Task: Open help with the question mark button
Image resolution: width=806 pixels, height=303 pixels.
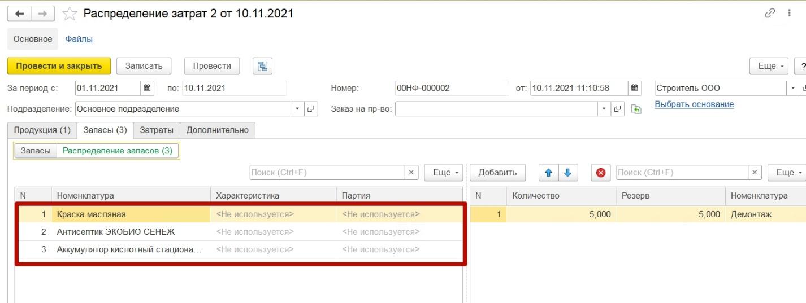Action: (x=800, y=66)
